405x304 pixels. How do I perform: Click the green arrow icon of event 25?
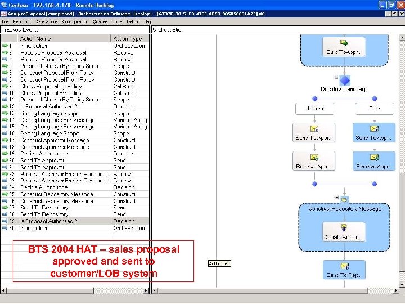(4, 194)
